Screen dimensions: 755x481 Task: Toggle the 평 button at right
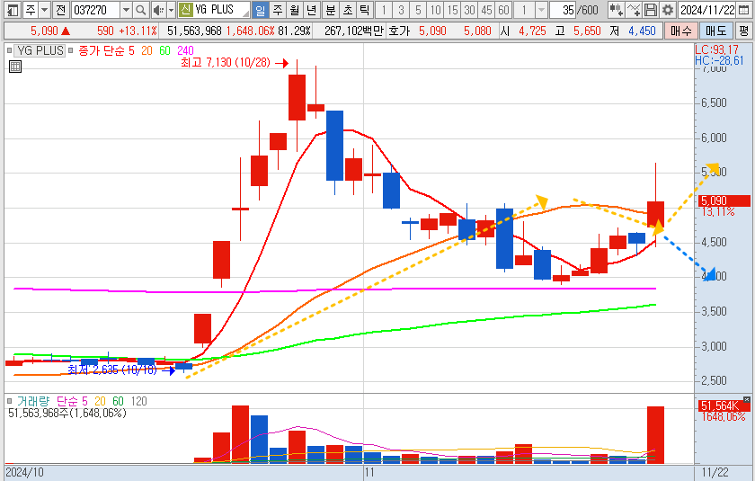[743, 31]
